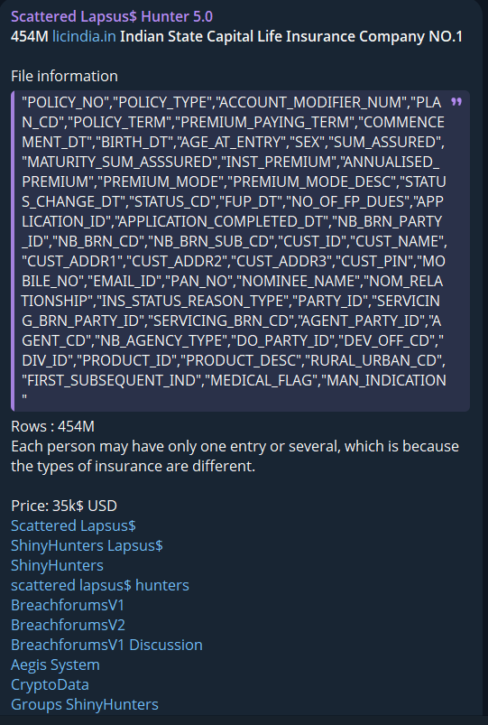This screenshot has width=488, height=725.
Task: Click the Price: 35k$ USD line
Action: (x=64, y=506)
